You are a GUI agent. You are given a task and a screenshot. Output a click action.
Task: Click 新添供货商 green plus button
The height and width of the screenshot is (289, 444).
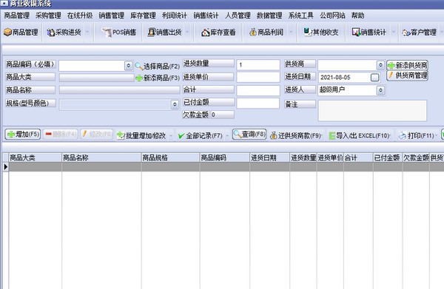[x=407, y=65]
